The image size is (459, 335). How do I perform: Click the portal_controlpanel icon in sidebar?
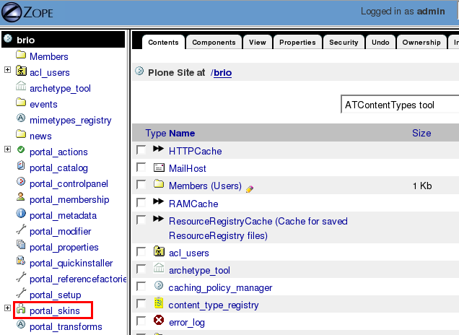pos(21,183)
